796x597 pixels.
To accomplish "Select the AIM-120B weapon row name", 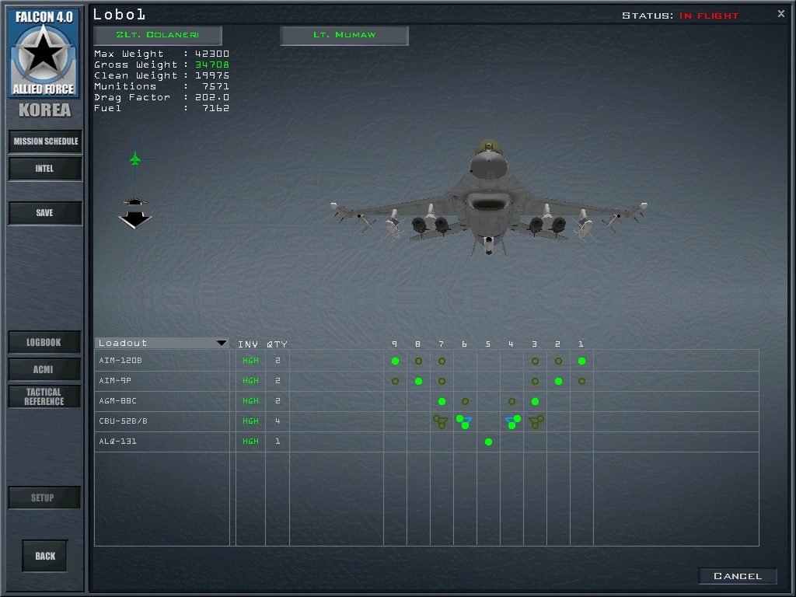I will 120,361.
